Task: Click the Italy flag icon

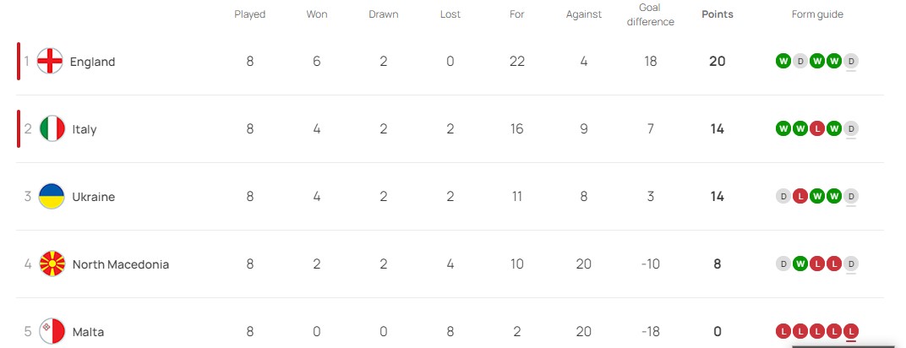Action: click(x=52, y=129)
